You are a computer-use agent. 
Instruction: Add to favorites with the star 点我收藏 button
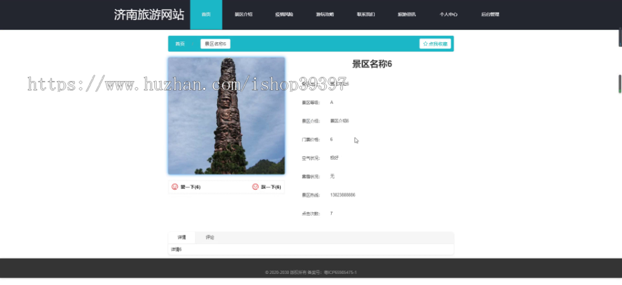pos(435,44)
